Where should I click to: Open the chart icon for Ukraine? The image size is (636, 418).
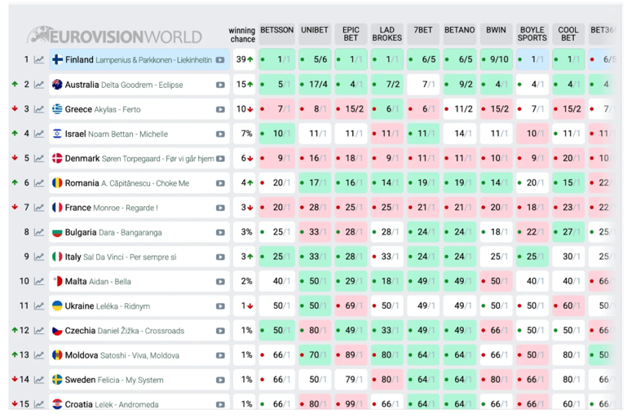39,306
